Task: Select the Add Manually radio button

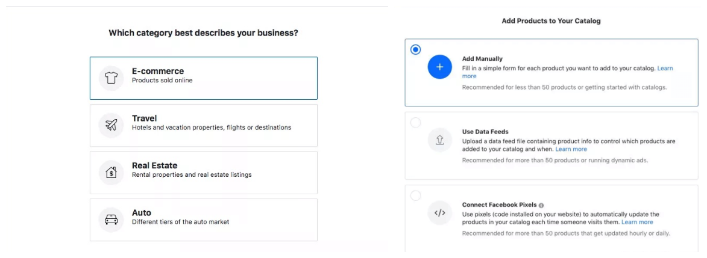Action: pos(415,50)
